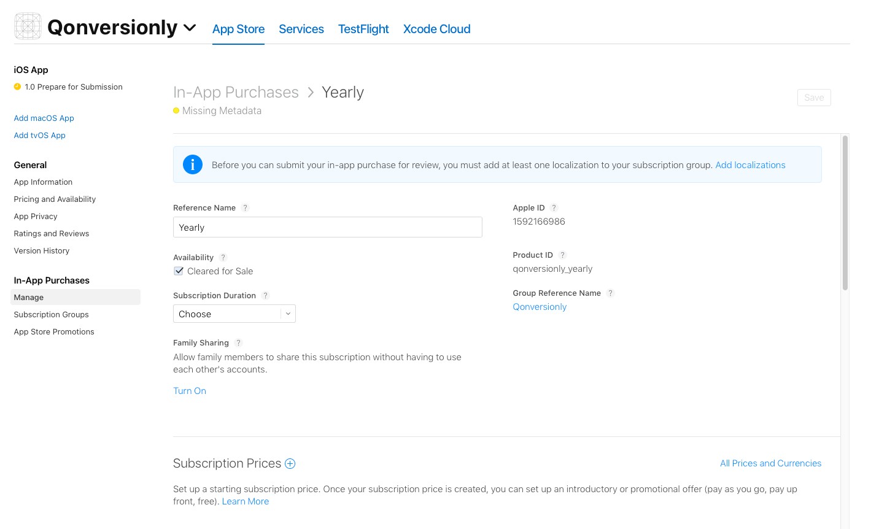This screenshot has height=529, width=871.
Task: Open All Prices and Currencies
Action: 770,463
